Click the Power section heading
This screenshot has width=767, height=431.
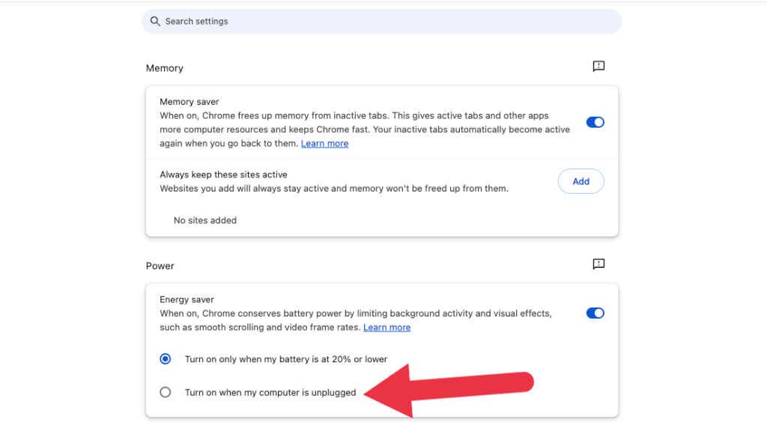pyautogui.click(x=160, y=266)
